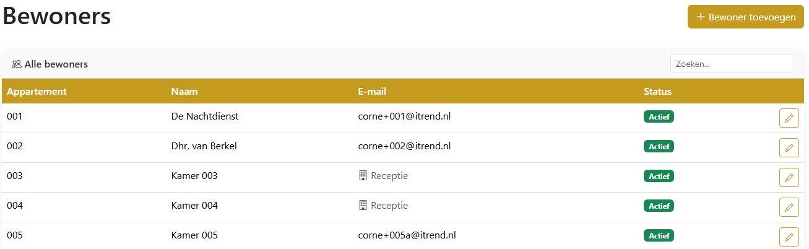The width and height of the screenshot is (809, 249).
Task: Click the Status column header
Action: [657, 92]
